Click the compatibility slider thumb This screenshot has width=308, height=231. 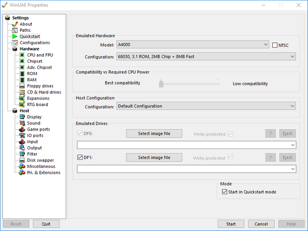click(x=161, y=83)
